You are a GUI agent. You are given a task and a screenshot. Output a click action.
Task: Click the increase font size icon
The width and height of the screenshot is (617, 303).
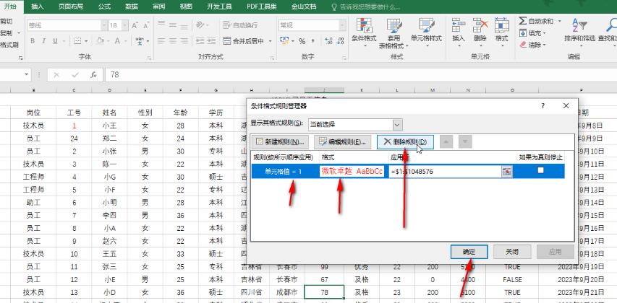coord(135,25)
